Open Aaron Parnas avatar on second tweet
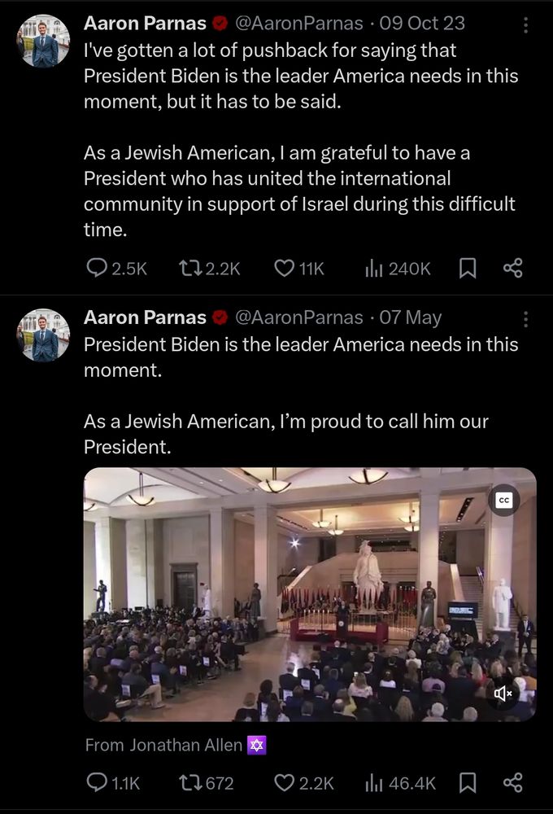Screen dimensions: 553x814 44,335
